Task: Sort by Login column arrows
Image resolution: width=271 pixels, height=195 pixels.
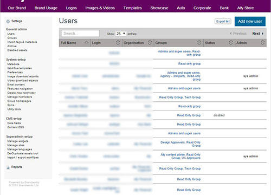Action: [x=118, y=43]
